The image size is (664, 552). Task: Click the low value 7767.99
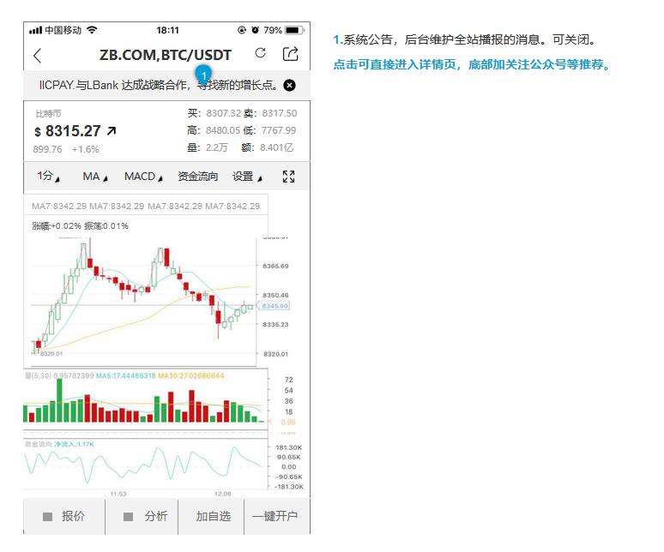click(x=279, y=130)
